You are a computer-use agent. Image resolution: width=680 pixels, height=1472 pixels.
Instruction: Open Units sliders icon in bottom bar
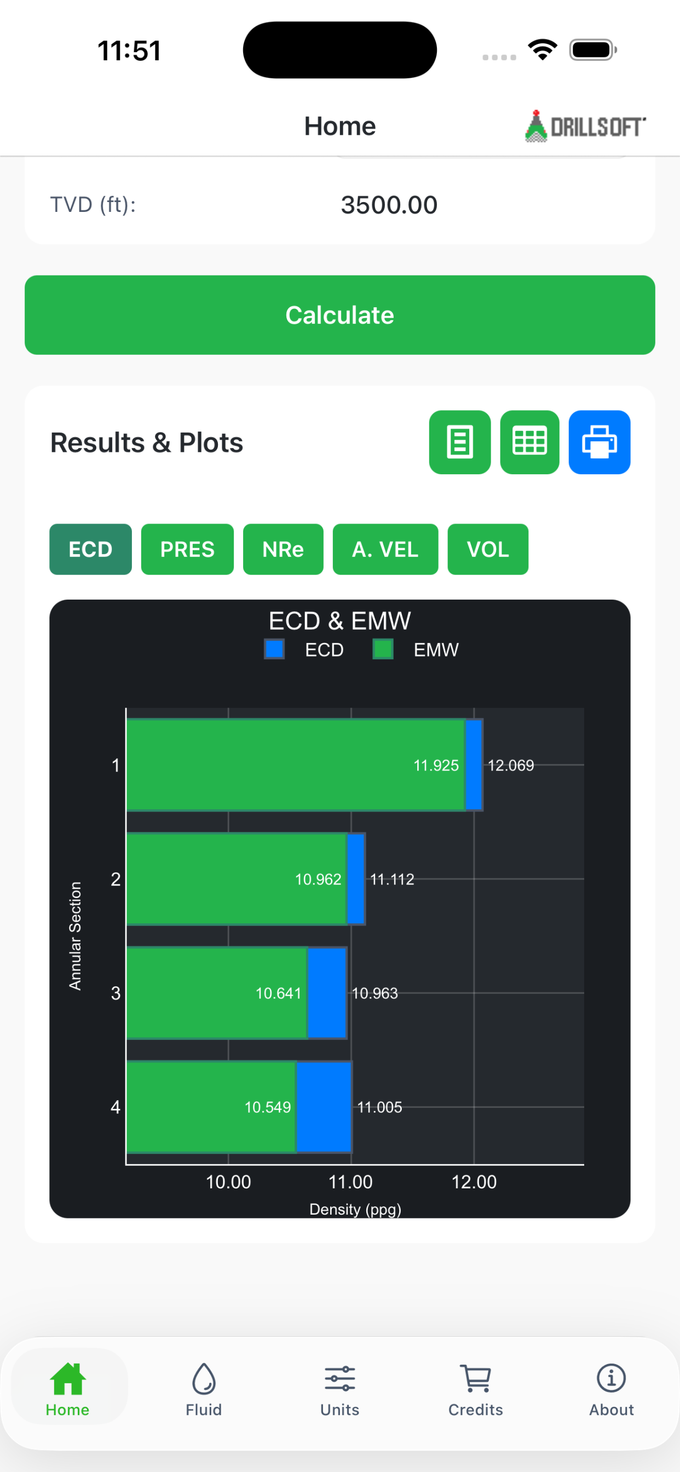click(x=339, y=1378)
